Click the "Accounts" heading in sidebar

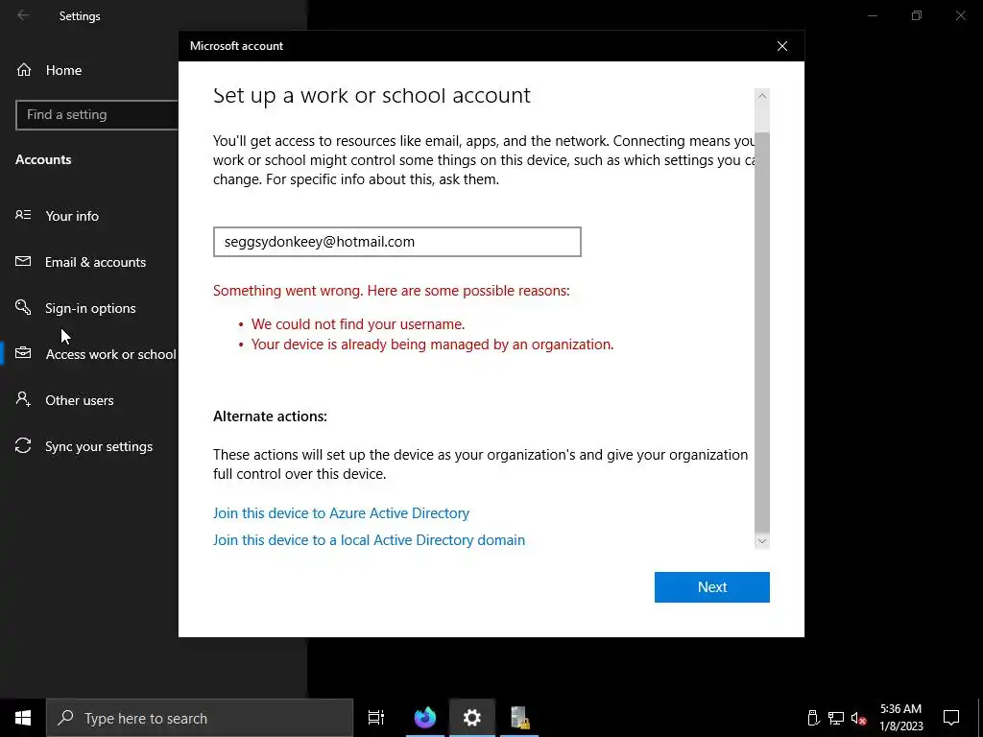click(x=43, y=159)
